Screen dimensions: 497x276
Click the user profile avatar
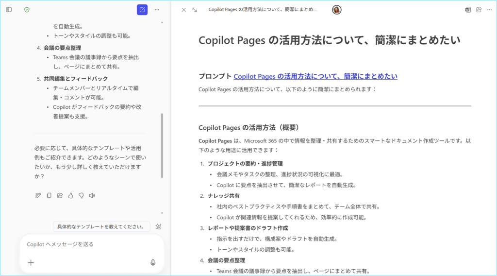(337, 10)
